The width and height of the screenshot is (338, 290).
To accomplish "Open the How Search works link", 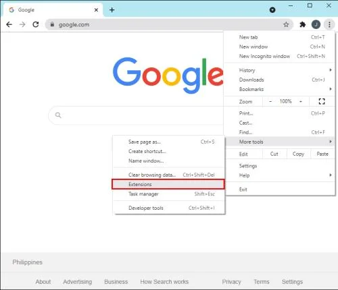I will pyautogui.click(x=164, y=282).
